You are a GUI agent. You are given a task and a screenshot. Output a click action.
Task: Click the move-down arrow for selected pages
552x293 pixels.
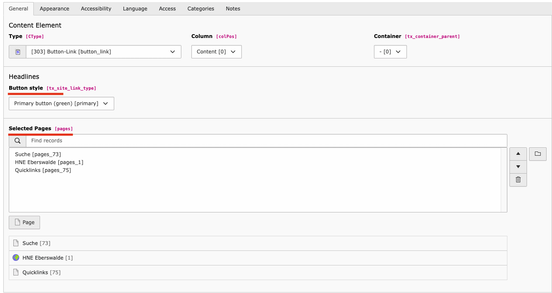(x=518, y=167)
